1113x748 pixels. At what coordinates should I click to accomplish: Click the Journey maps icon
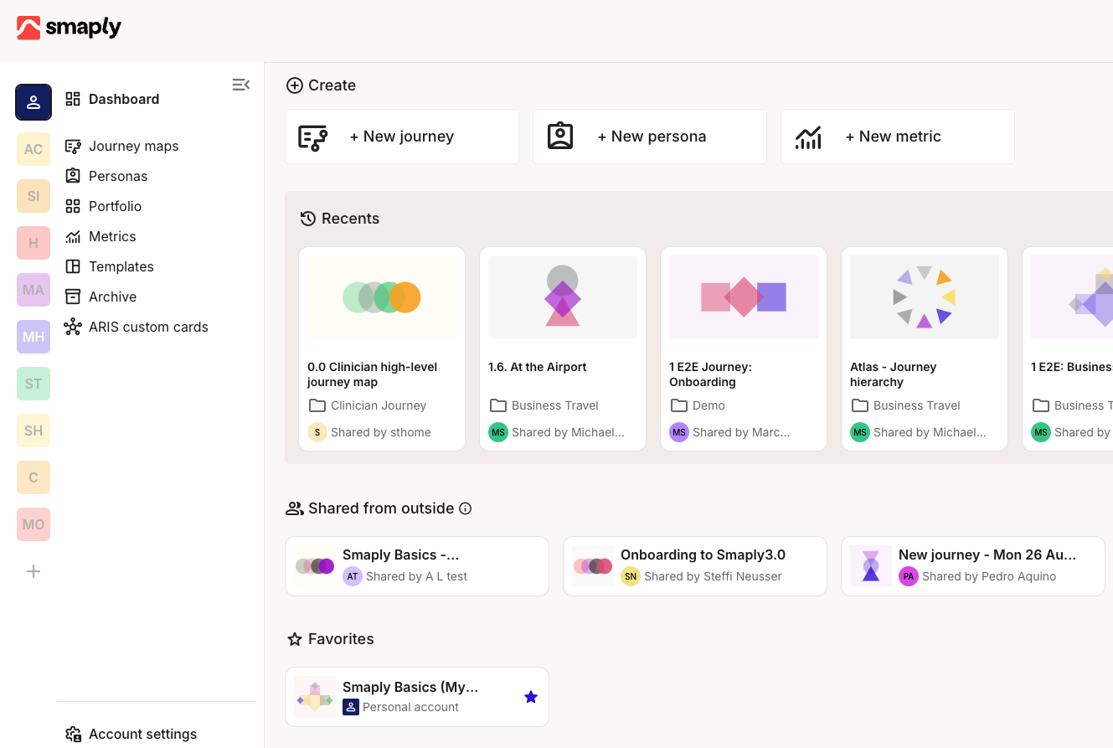point(73,146)
